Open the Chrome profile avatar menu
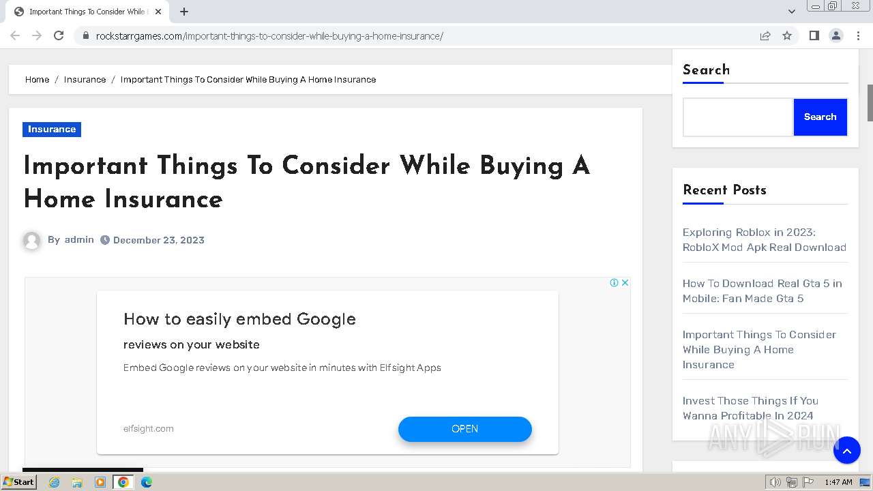The image size is (873, 491). (835, 35)
